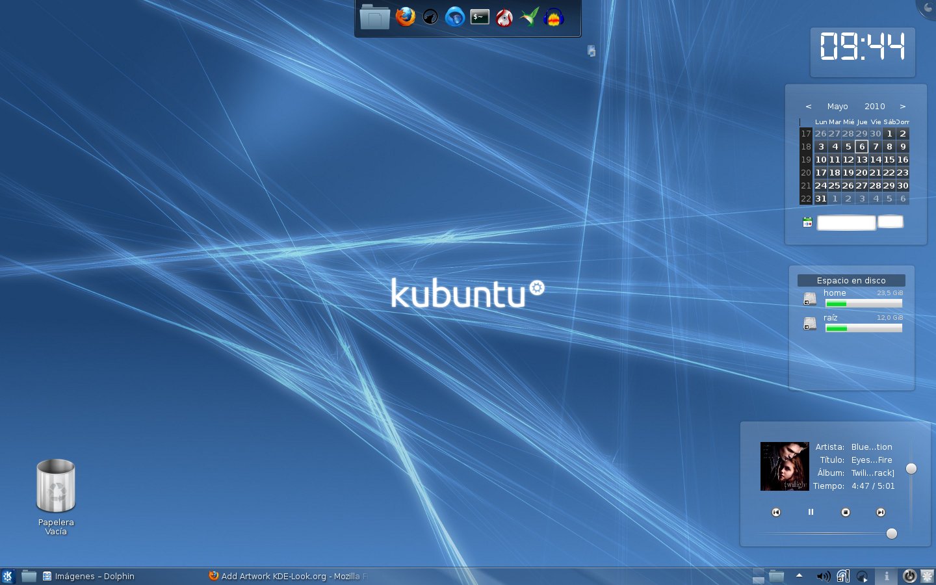Image resolution: width=936 pixels, height=585 pixels.
Task: Click the virtual desktop pager in the panel
Action: 758,576
